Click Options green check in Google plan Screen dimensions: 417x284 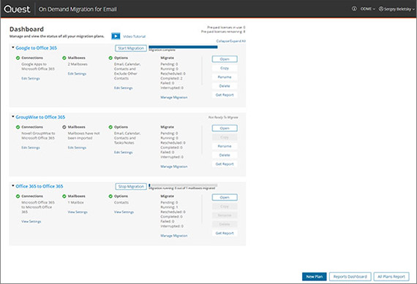[110, 58]
